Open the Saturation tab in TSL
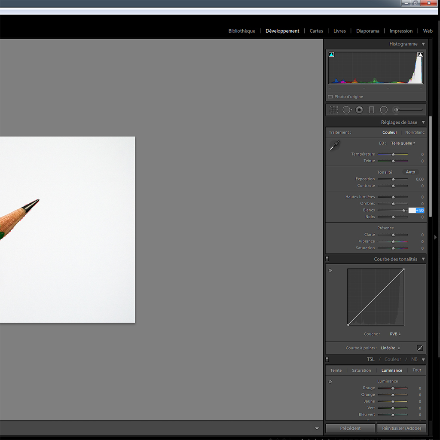This screenshot has height=440, width=440. [361, 370]
